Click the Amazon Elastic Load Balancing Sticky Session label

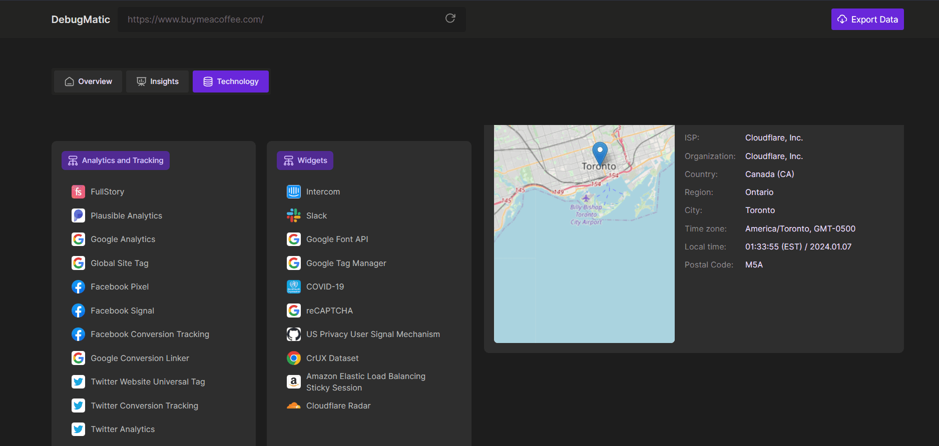[x=366, y=382]
